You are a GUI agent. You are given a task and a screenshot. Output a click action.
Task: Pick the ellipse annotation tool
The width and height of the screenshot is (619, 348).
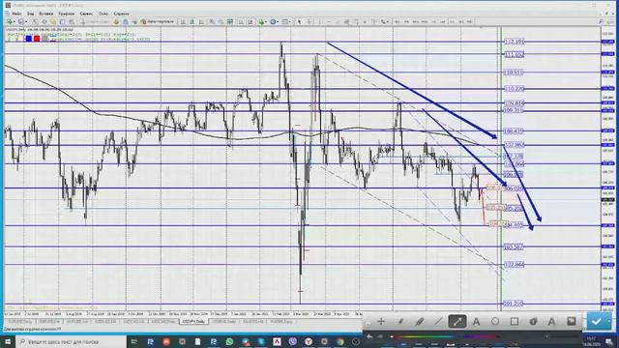click(495, 322)
